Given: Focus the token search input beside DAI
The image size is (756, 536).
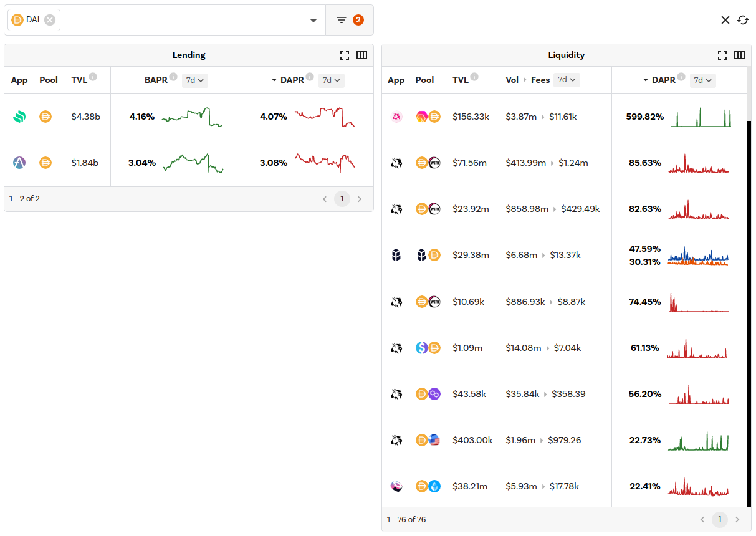Looking at the screenshot, I should click(x=183, y=20).
